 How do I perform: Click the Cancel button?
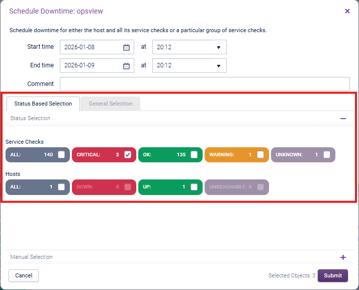point(24,275)
